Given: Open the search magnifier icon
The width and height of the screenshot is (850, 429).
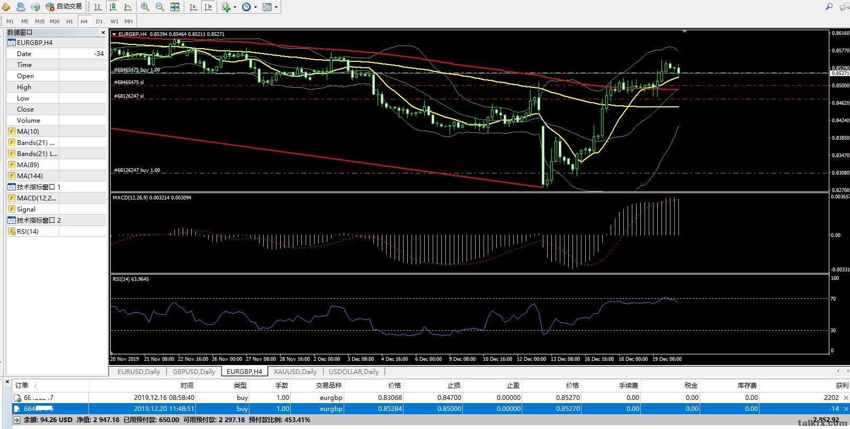Looking at the screenshot, I should pyautogui.click(x=829, y=6).
